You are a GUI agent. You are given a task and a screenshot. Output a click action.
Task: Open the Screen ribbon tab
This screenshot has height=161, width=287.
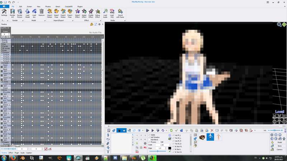[x=29, y=6]
